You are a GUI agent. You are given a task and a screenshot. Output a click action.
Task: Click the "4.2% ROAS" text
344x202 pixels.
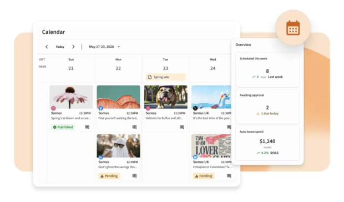(270, 153)
